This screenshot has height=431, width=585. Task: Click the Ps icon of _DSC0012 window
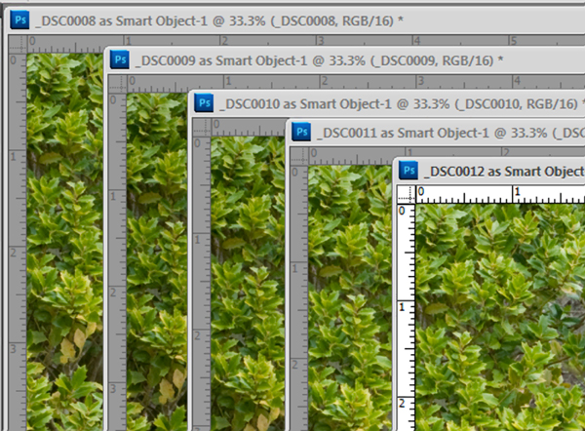[x=409, y=171]
